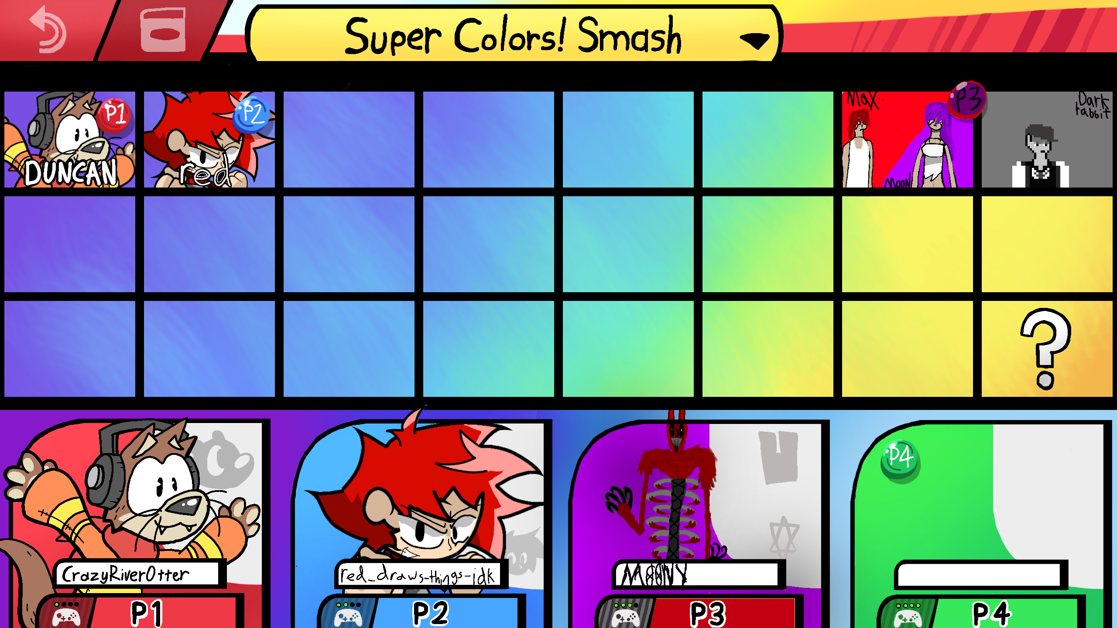1117x628 pixels.
Task: Open the rules box icon next to back
Action: (163, 30)
